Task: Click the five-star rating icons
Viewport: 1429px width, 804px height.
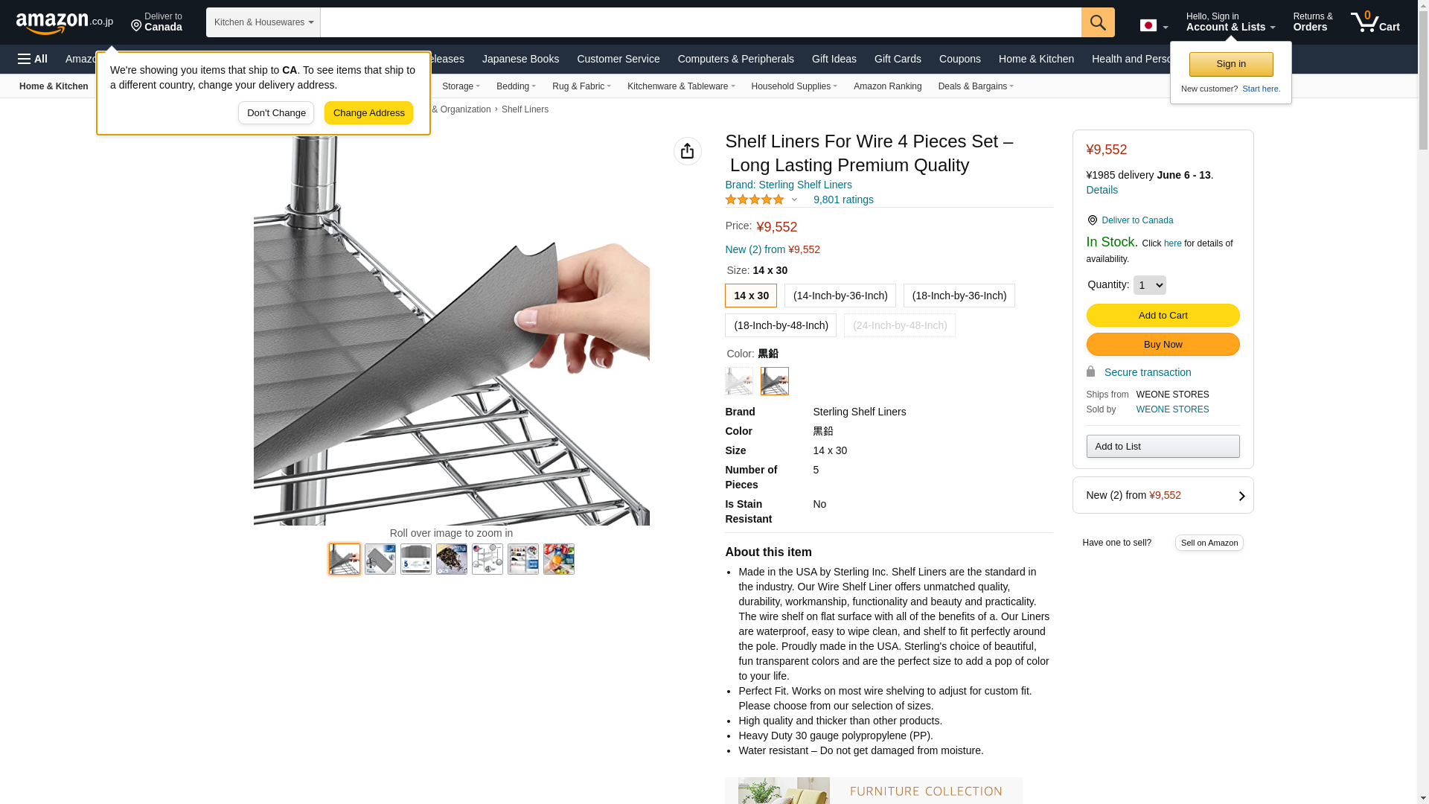Action: pyautogui.click(x=755, y=200)
